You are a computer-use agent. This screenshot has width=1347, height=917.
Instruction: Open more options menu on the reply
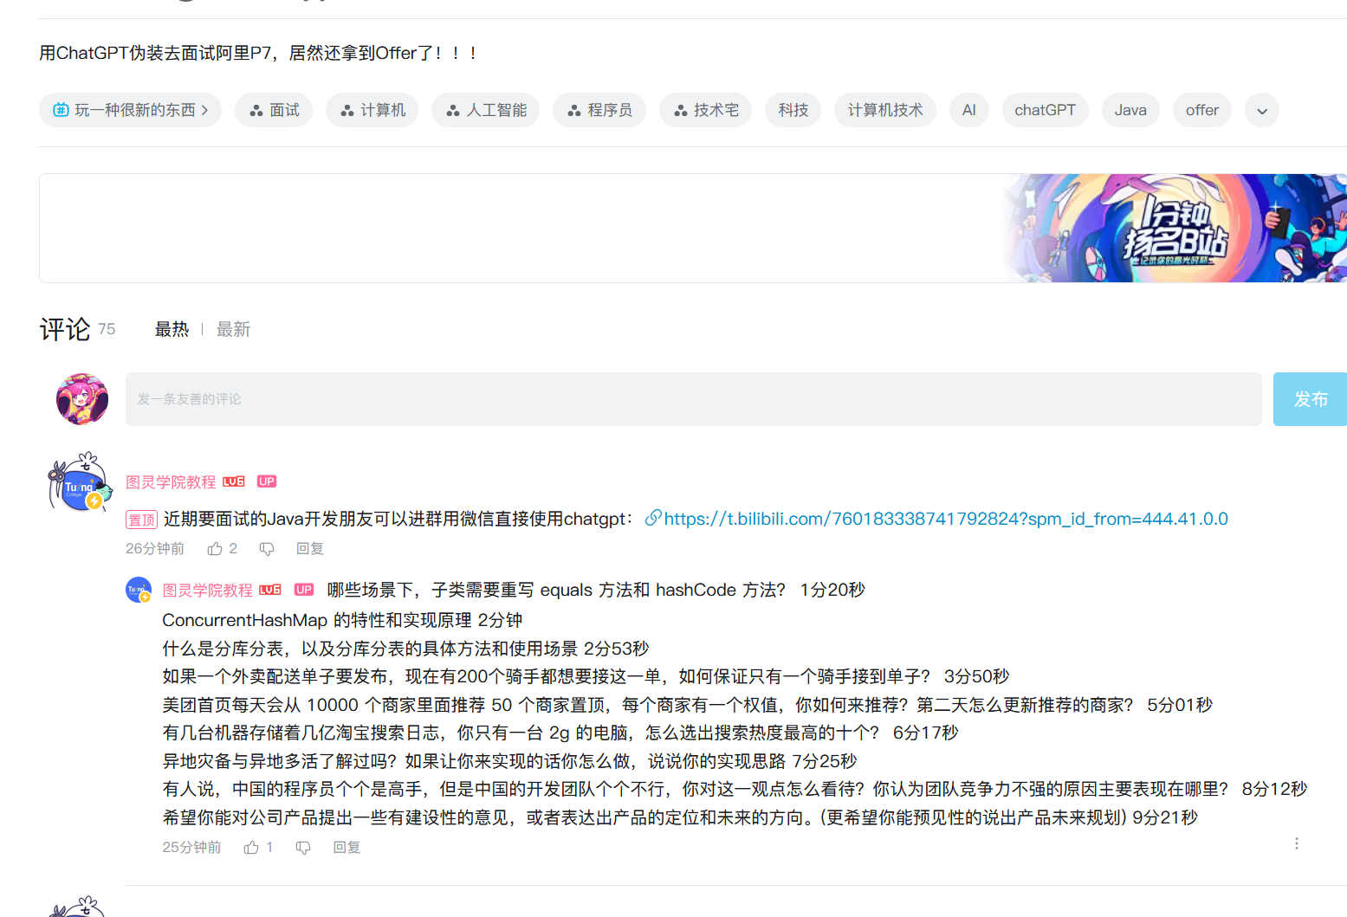point(1296,843)
